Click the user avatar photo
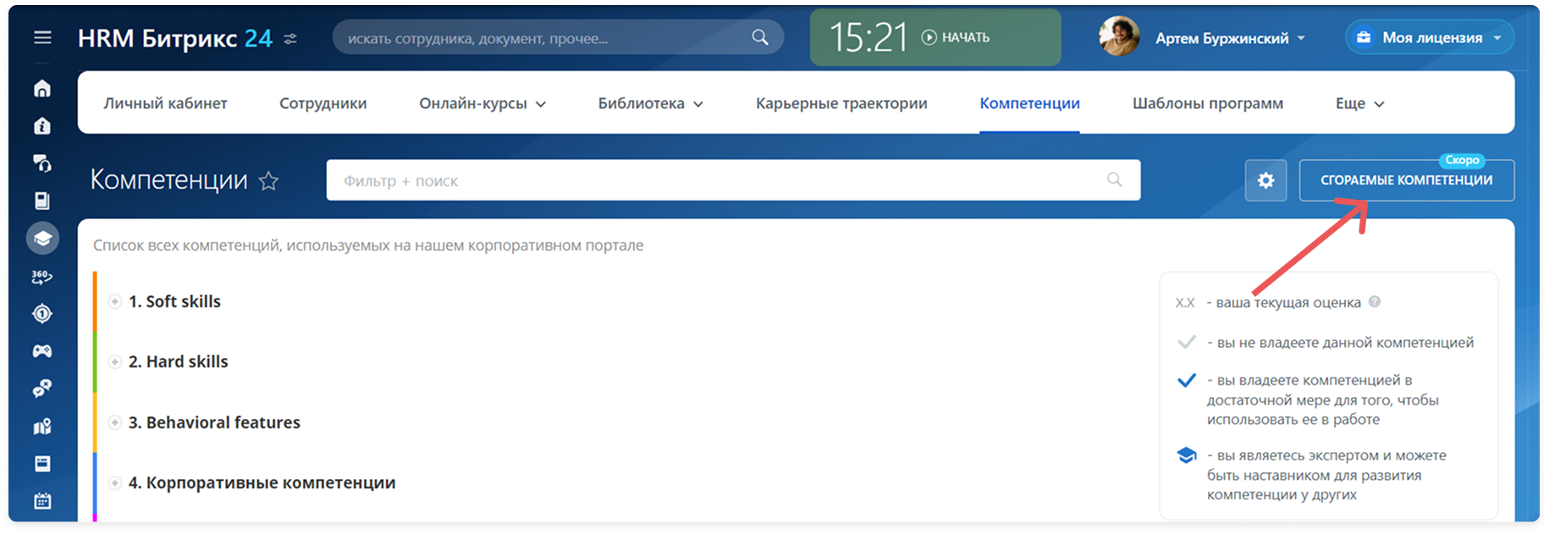The height and width of the screenshot is (534, 1549). 1119,36
